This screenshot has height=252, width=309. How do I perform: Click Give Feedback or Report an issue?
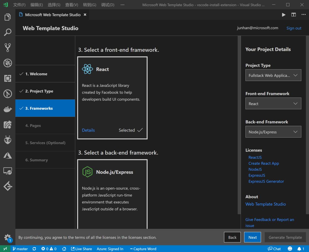pos(270,223)
